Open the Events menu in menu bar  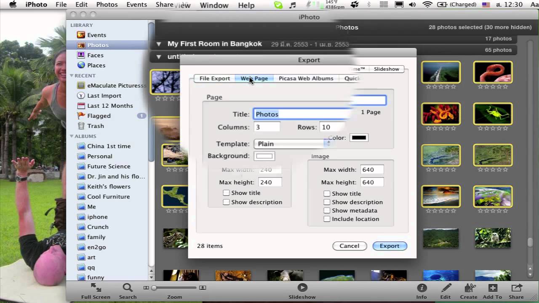pos(136,5)
